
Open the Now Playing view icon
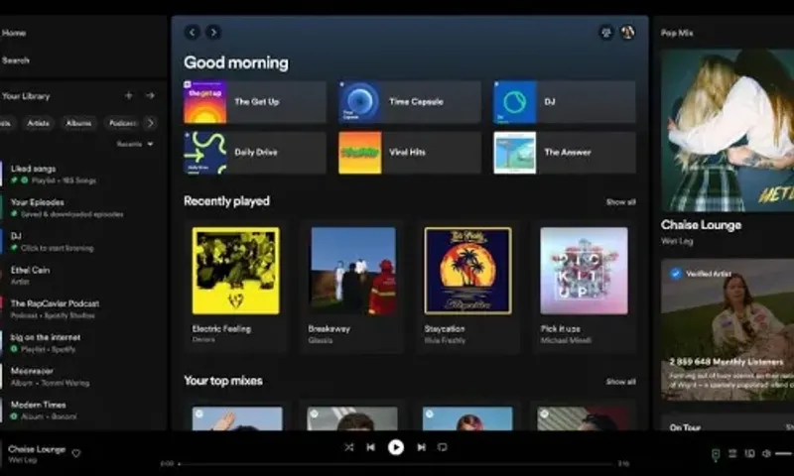pyautogui.click(x=716, y=454)
